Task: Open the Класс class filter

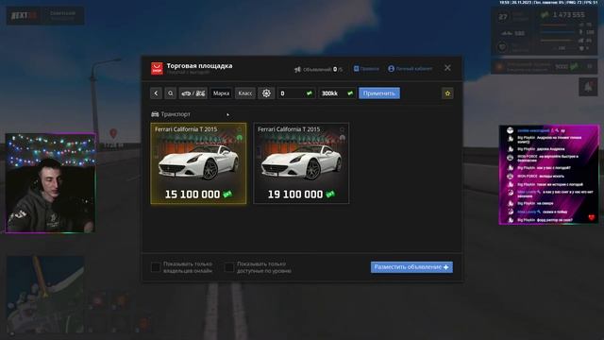Action: click(x=245, y=93)
